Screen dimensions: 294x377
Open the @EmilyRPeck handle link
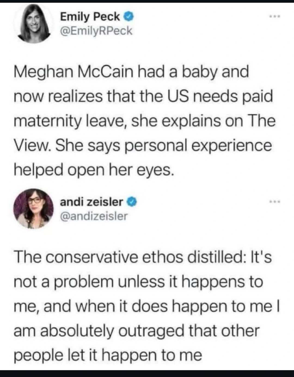point(96,31)
